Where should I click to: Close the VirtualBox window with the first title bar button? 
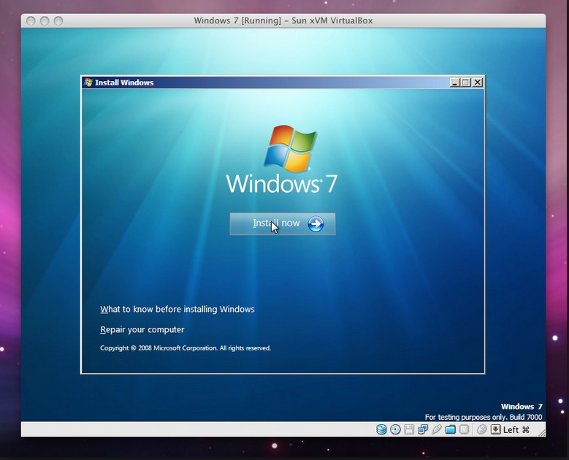point(31,20)
